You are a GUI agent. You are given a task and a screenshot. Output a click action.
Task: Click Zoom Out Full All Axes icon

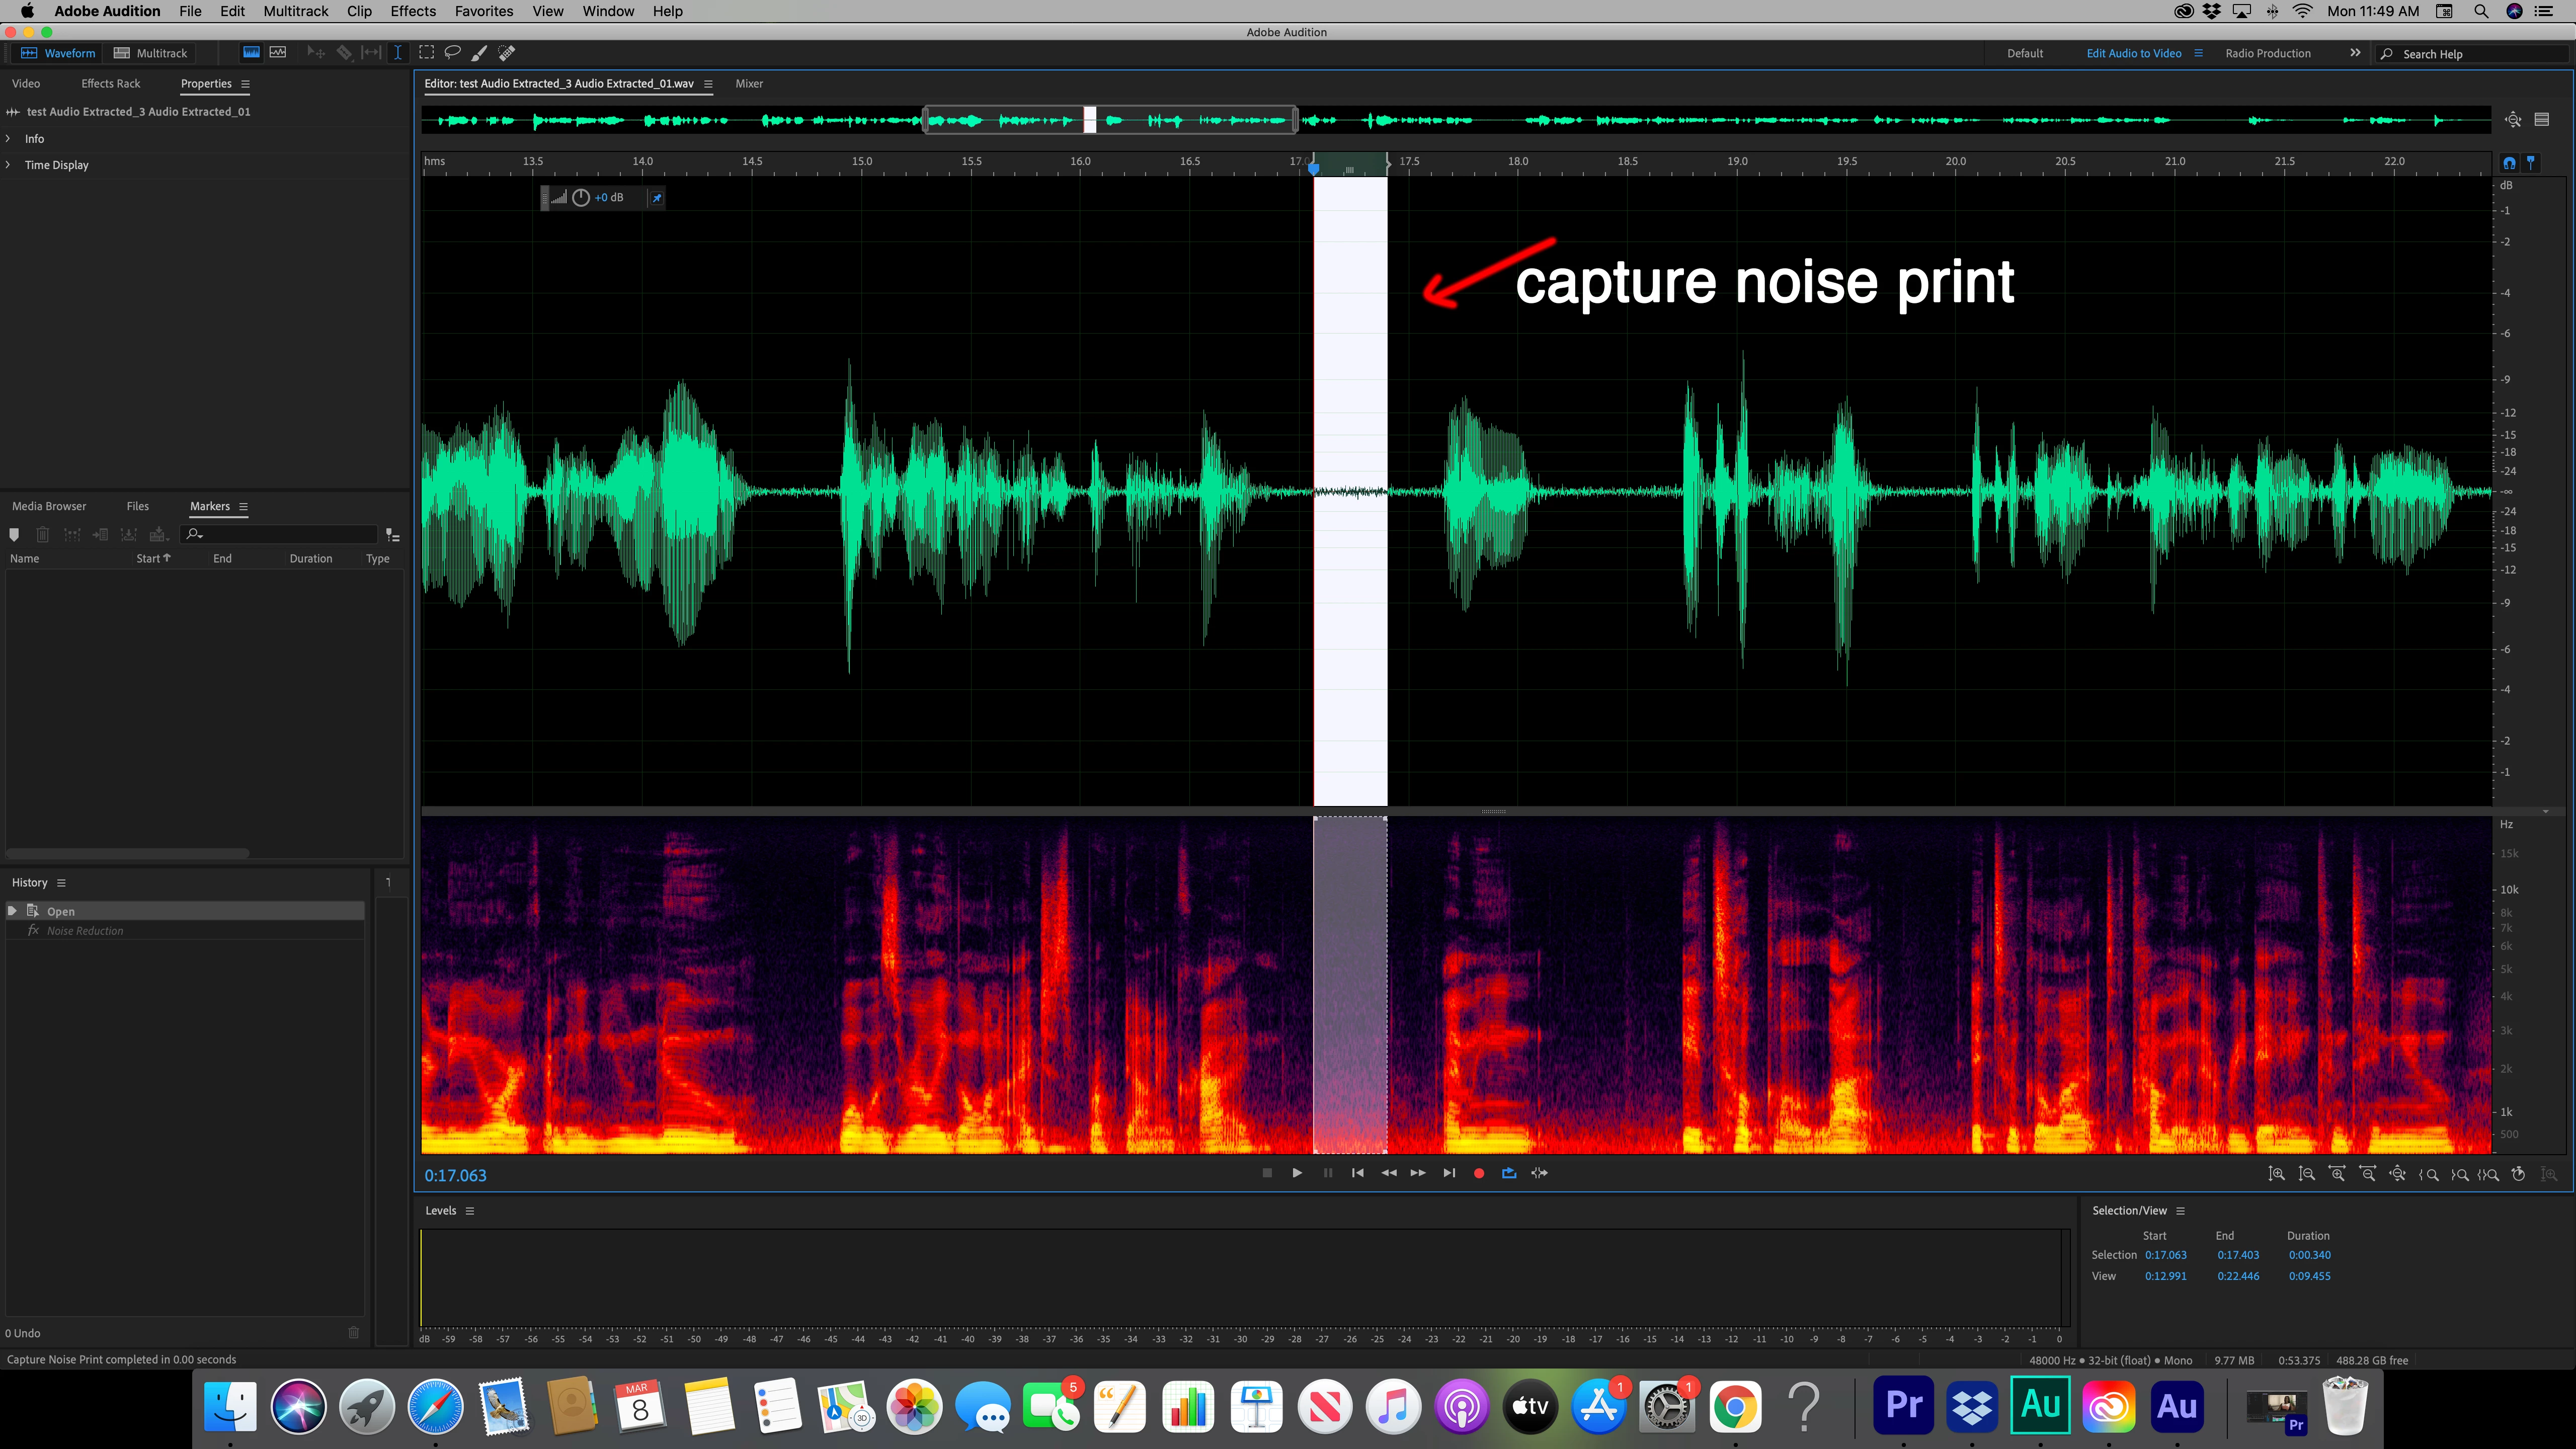coord(2397,1174)
